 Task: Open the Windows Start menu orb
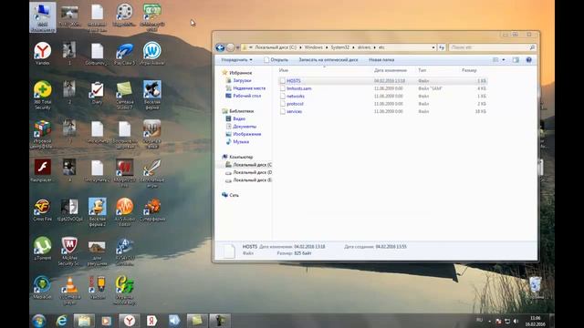(38, 321)
